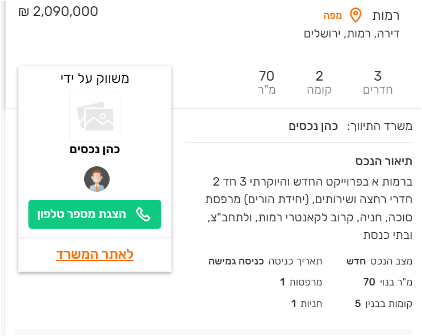Click the 2,090,000 price

(66, 11)
